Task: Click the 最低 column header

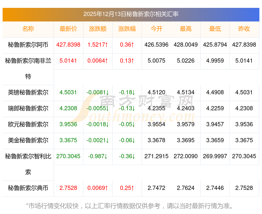Action: tap(215, 29)
